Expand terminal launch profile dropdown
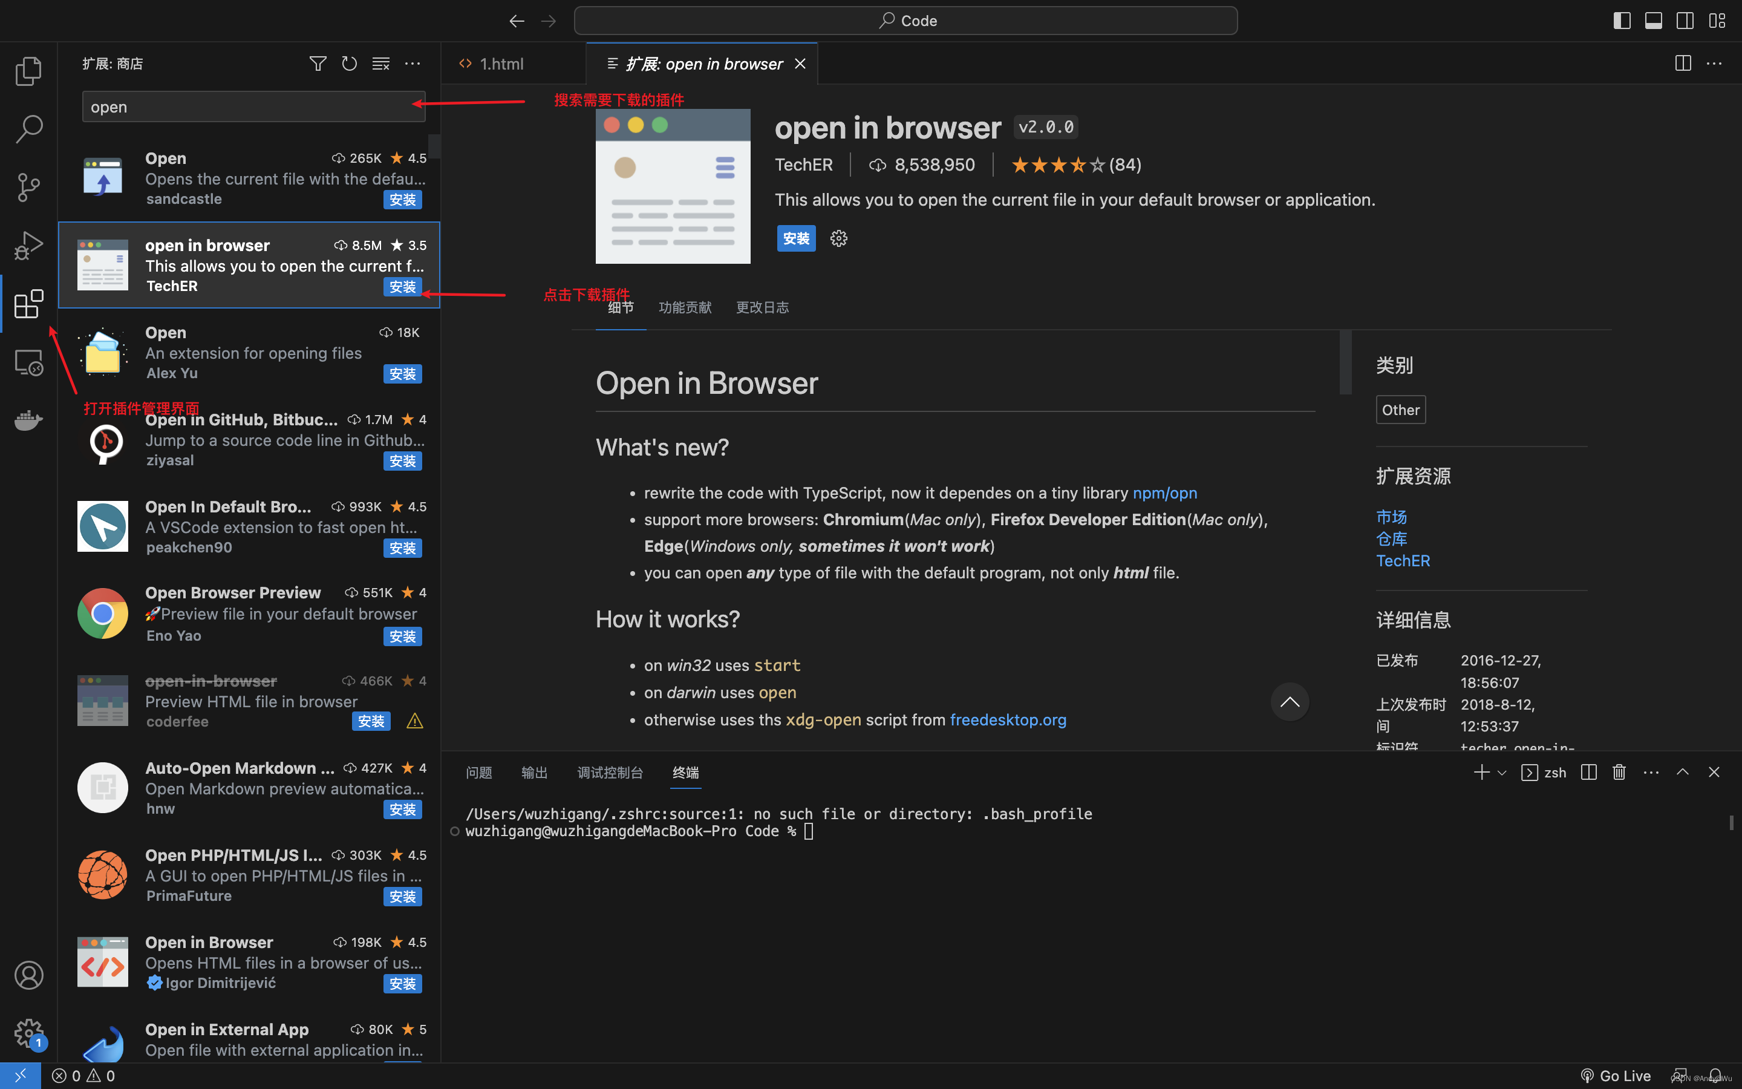The height and width of the screenshot is (1089, 1742). (x=1502, y=773)
